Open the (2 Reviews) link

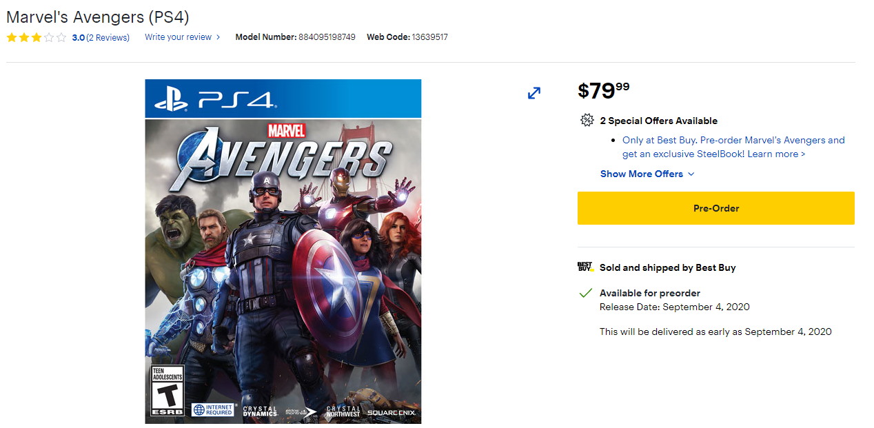click(108, 38)
